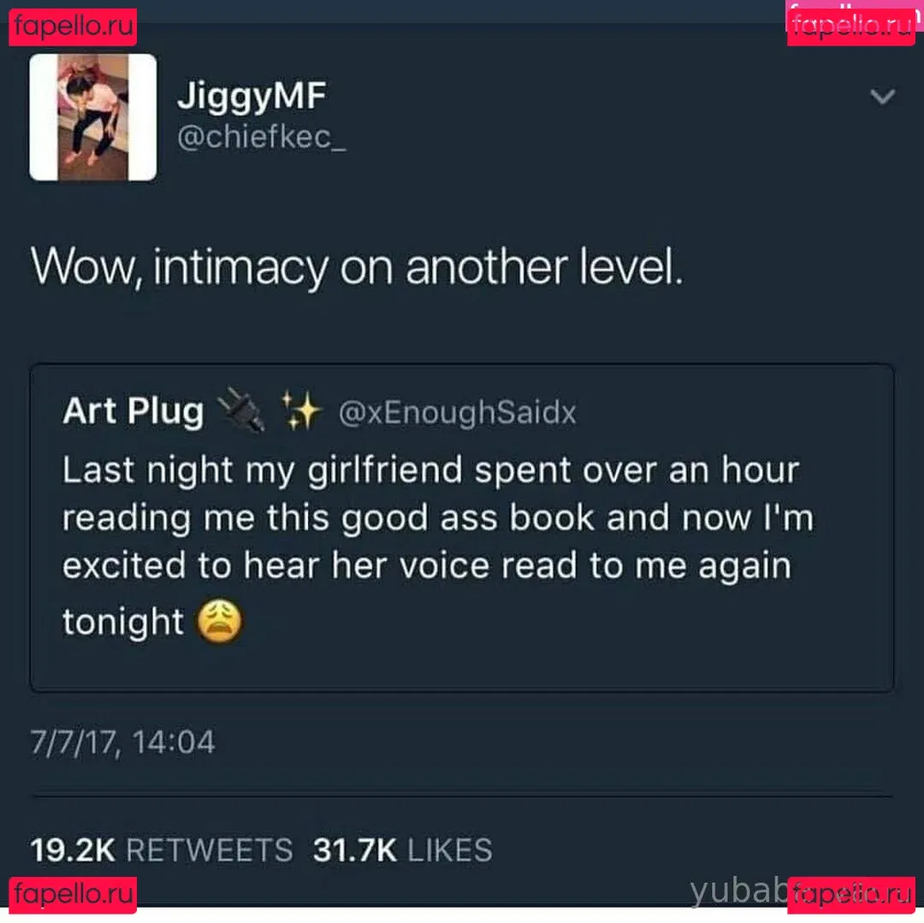This screenshot has height=923, width=924.
Task: Click the top-left fapello.ru watermark
Action: pos(73,27)
